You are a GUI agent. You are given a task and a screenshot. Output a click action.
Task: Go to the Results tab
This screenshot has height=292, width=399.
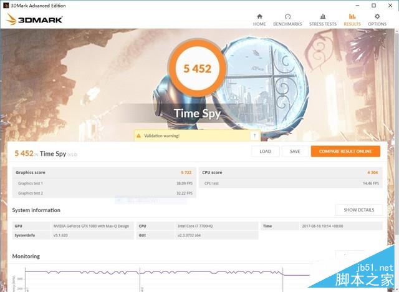pyautogui.click(x=352, y=20)
